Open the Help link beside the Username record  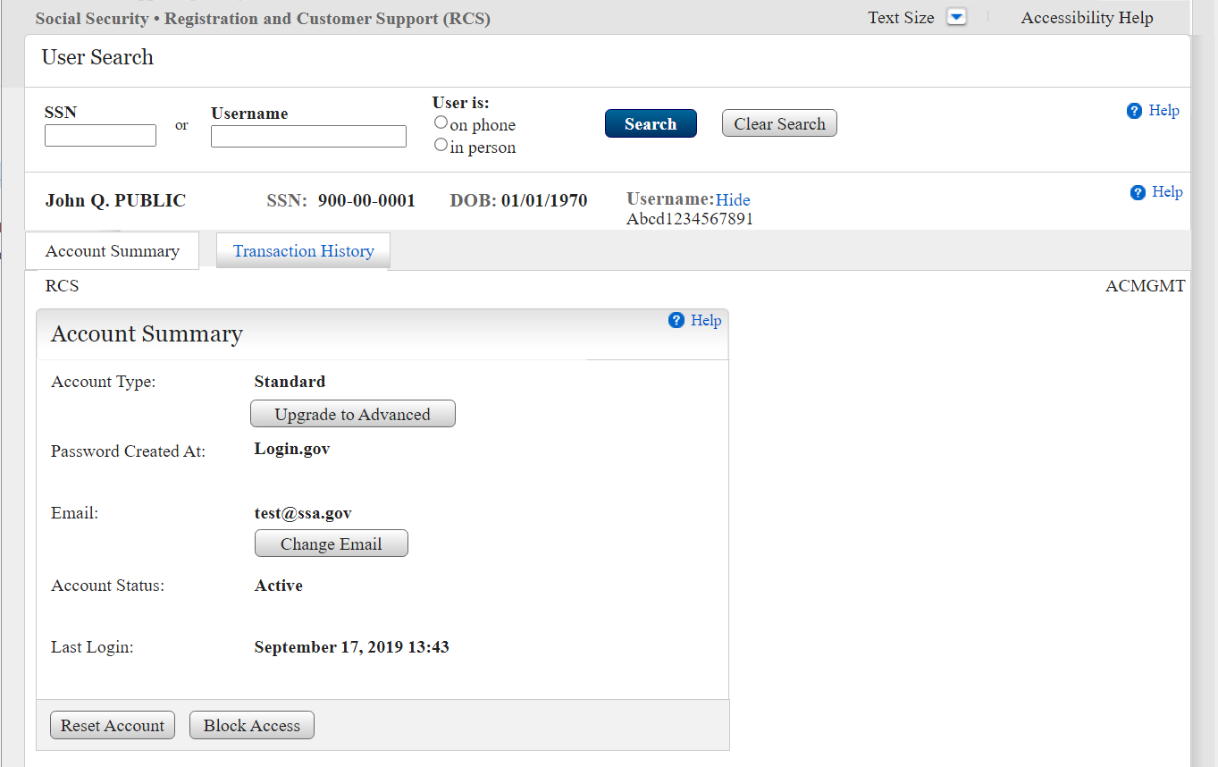tap(1167, 192)
